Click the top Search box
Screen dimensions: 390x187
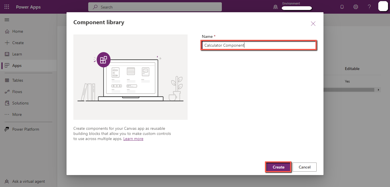pyautogui.click(x=155, y=7)
